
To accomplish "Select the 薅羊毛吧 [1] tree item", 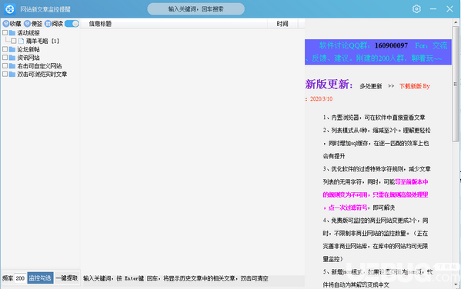I will [x=42, y=41].
